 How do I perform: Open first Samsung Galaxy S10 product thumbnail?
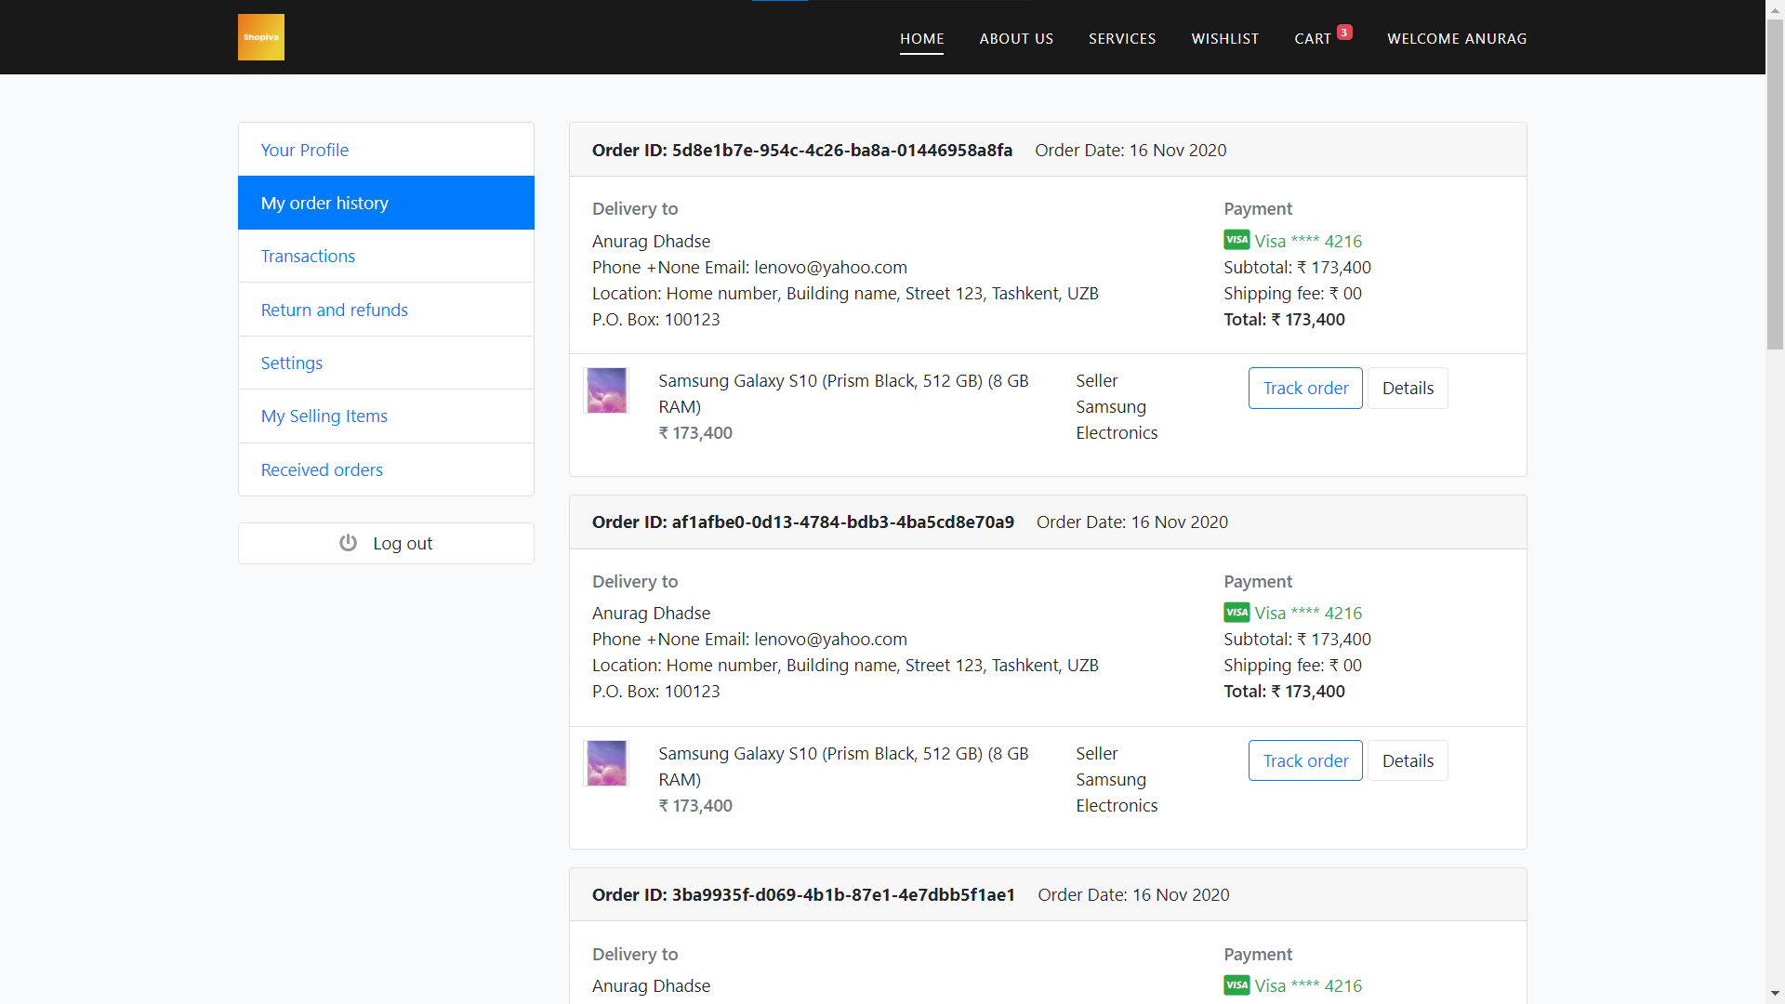pos(606,390)
